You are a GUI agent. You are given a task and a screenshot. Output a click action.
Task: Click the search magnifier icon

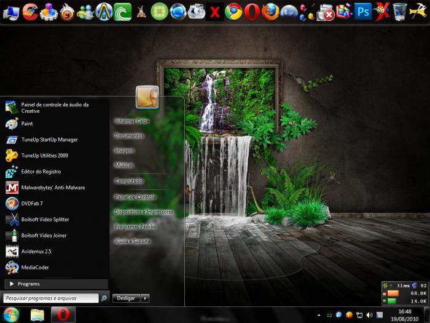click(x=104, y=298)
